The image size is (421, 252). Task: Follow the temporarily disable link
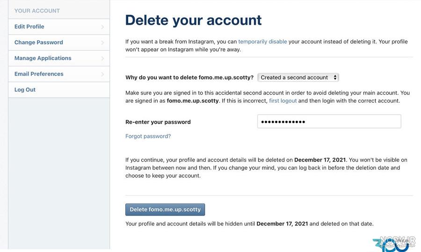(x=262, y=42)
